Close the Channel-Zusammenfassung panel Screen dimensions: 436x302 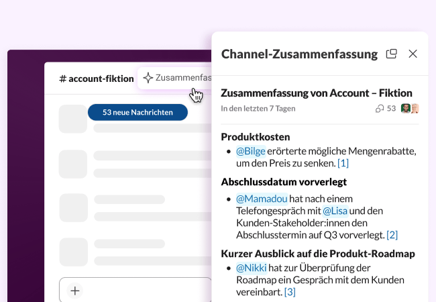pyautogui.click(x=413, y=54)
